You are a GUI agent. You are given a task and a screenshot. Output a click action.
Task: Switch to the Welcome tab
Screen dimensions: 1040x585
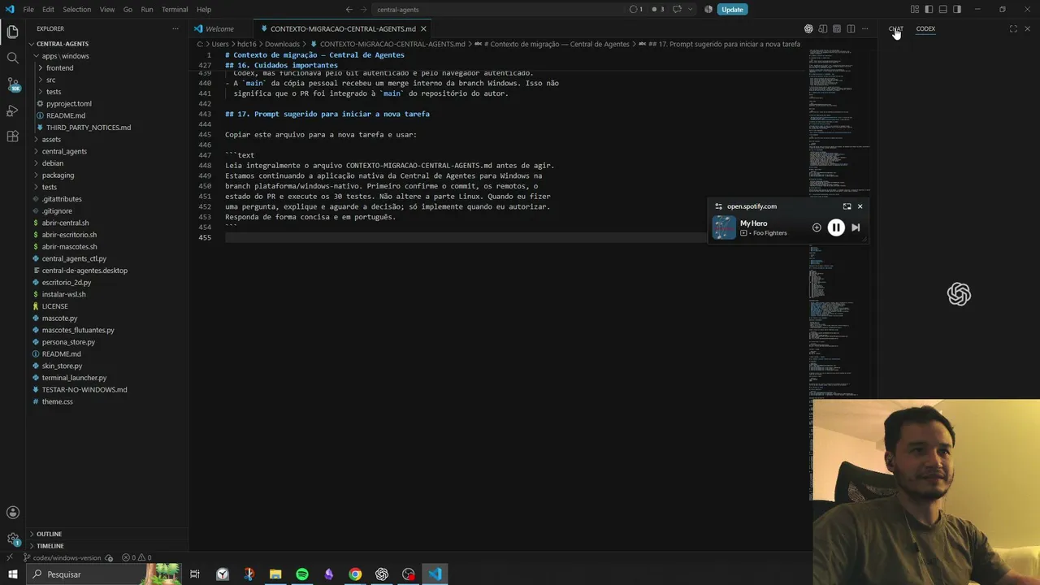219,28
